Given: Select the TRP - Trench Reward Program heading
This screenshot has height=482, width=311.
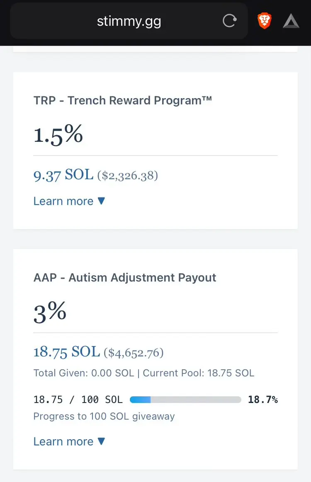Looking at the screenshot, I should [123, 101].
